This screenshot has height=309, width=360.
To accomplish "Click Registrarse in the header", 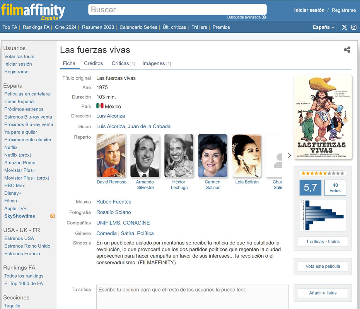I will tap(344, 10).
